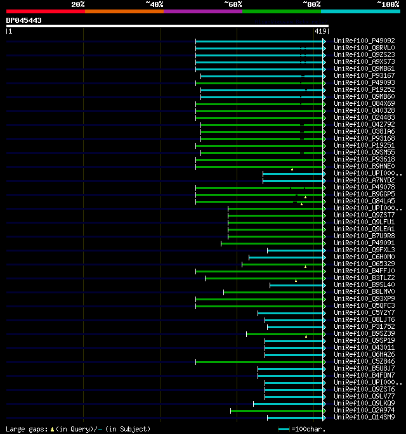Select label UniRef100_P19251
406x434 pixels.
pyautogui.click(x=364, y=145)
